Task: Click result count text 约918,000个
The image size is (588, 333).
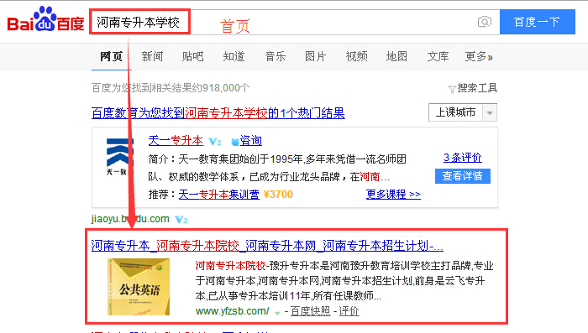Action: tap(221, 88)
